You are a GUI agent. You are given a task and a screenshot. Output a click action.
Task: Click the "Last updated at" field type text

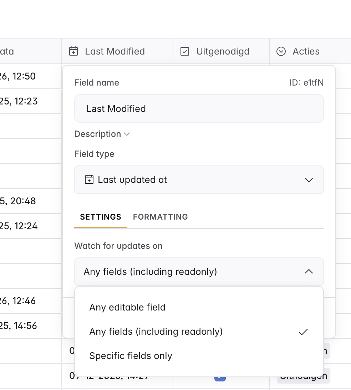tap(132, 180)
